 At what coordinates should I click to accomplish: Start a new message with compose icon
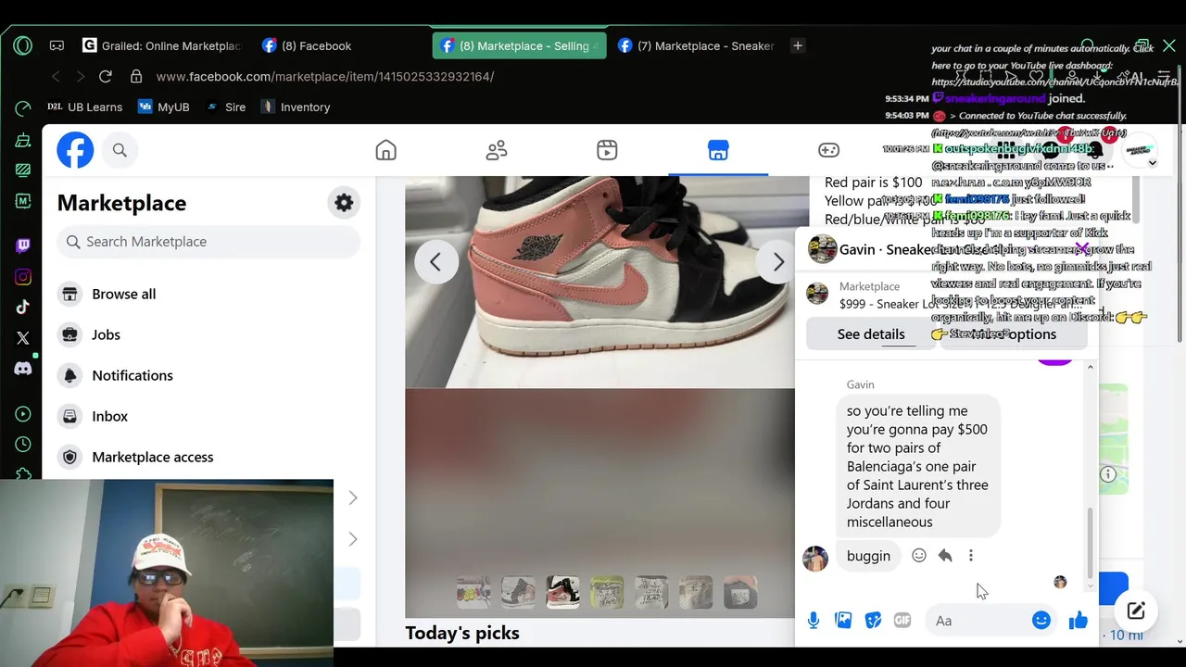[x=1136, y=610]
